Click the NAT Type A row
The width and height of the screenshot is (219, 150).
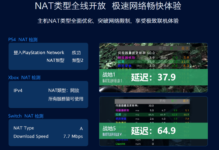point(48,128)
